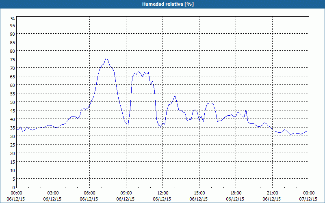
Task: Click the 18:00 time label on the x-axis
Action: 236,193
